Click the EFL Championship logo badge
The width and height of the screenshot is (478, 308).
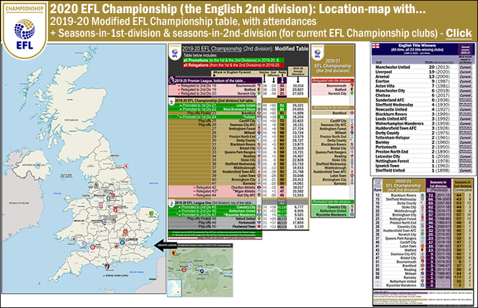point(24,30)
